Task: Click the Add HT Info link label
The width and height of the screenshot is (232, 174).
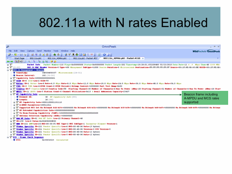Action: click(x=23, y=118)
